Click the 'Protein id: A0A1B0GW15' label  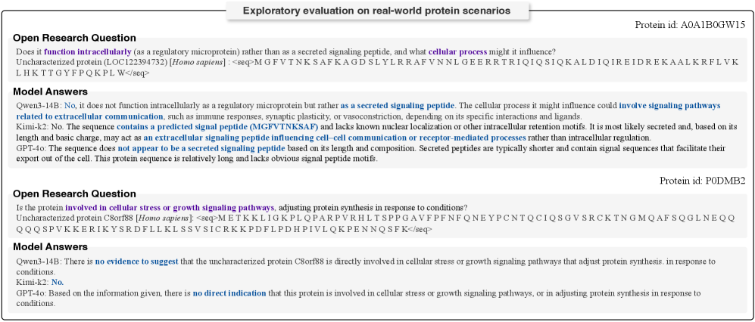pos(691,26)
